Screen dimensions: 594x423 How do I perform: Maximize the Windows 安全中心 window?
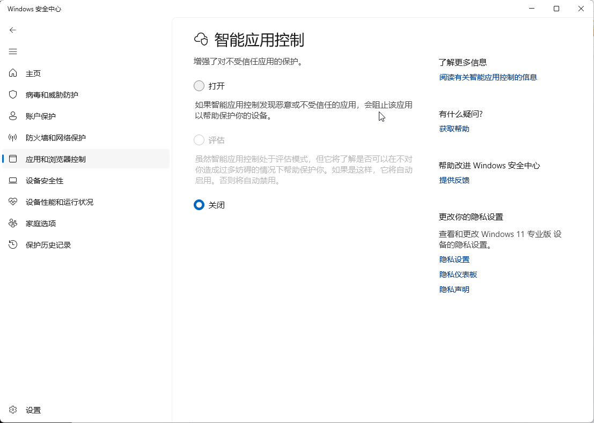tap(556, 9)
